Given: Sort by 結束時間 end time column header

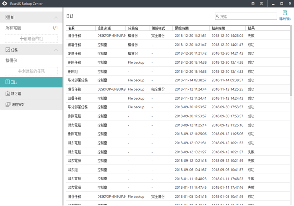Looking at the screenshot, I should 218,28.
